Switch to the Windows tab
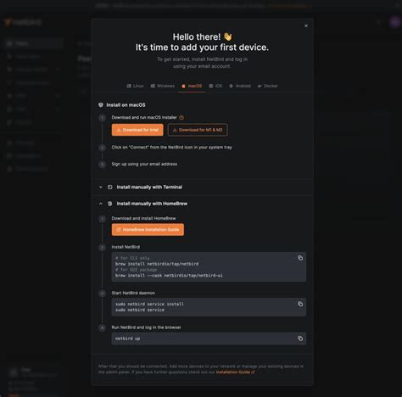Screen dimensions: 402x397 (163, 86)
